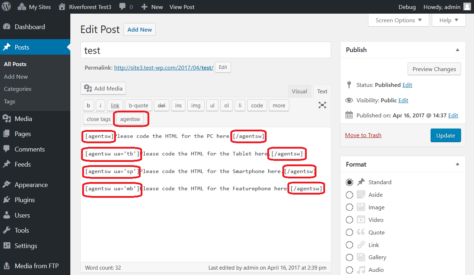Click the admin avatar image

pos(467,7)
